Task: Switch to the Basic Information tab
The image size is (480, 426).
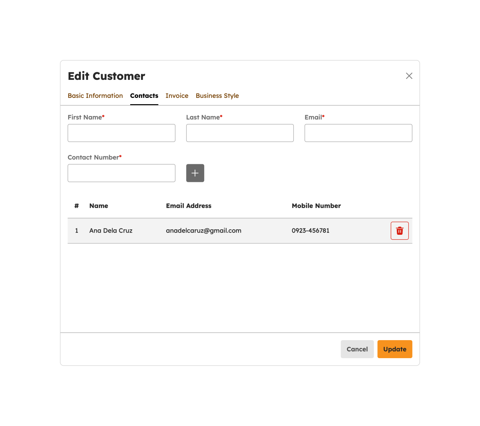Action: click(x=95, y=95)
